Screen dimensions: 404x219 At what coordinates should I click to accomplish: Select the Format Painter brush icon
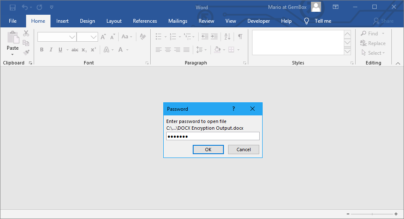(26, 53)
